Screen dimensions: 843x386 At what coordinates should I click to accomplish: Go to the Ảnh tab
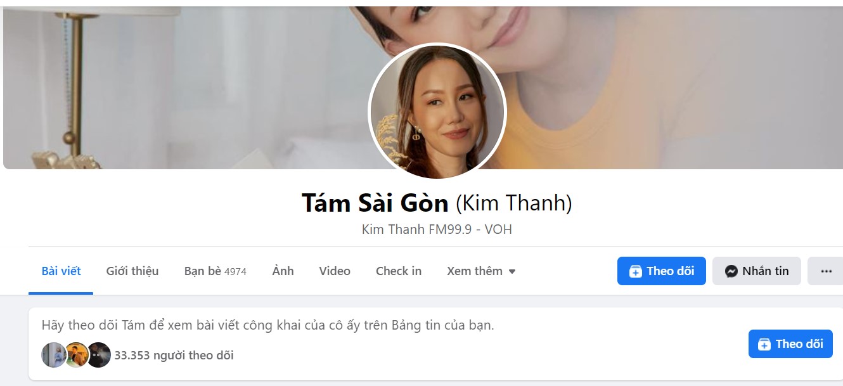pos(283,271)
